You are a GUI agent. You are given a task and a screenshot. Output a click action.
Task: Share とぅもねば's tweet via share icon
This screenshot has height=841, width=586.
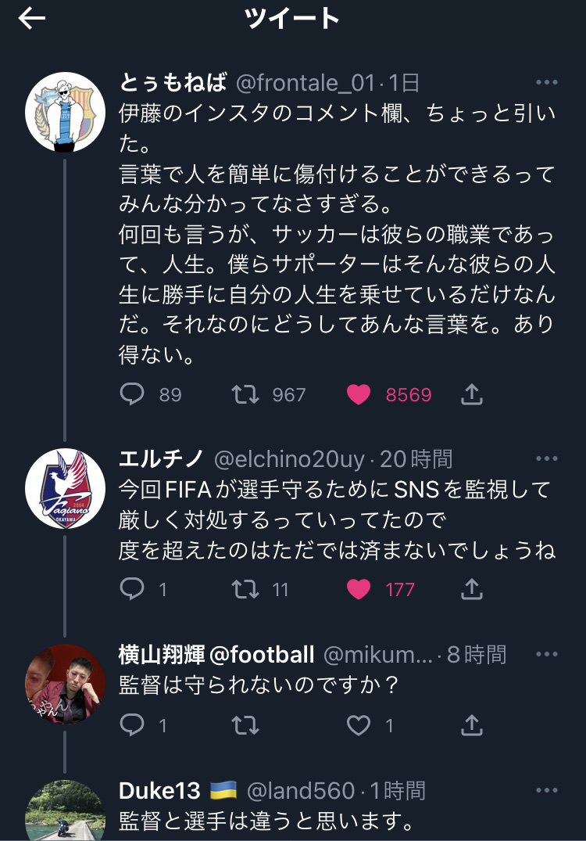click(472, 394)
